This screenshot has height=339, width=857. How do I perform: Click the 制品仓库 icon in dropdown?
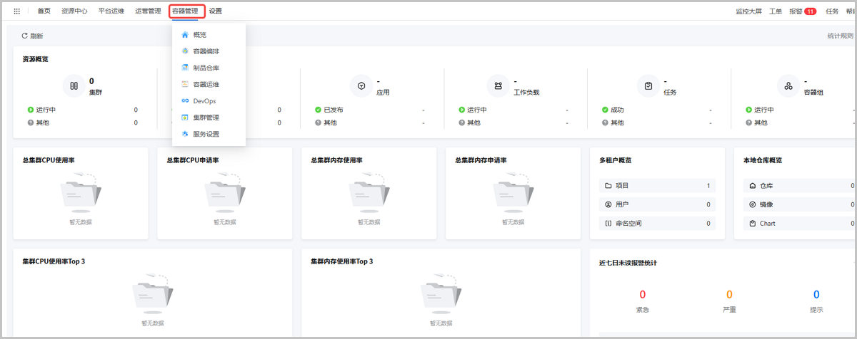pyautogui.click(x=185, y=68)
